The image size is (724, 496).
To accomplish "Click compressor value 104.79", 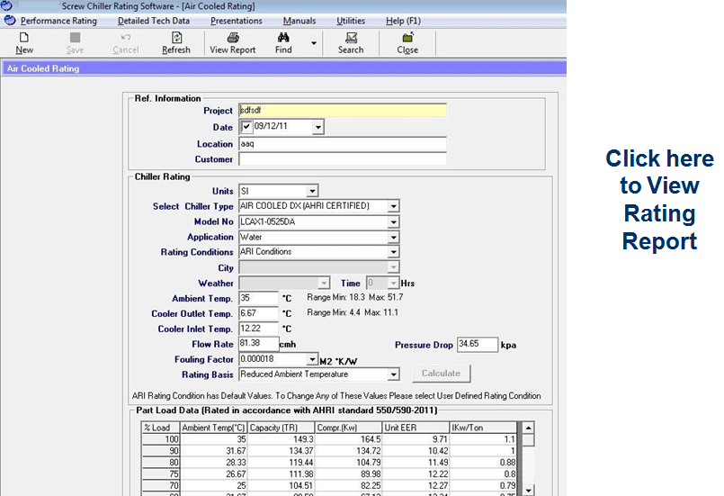I will (369, 463).
